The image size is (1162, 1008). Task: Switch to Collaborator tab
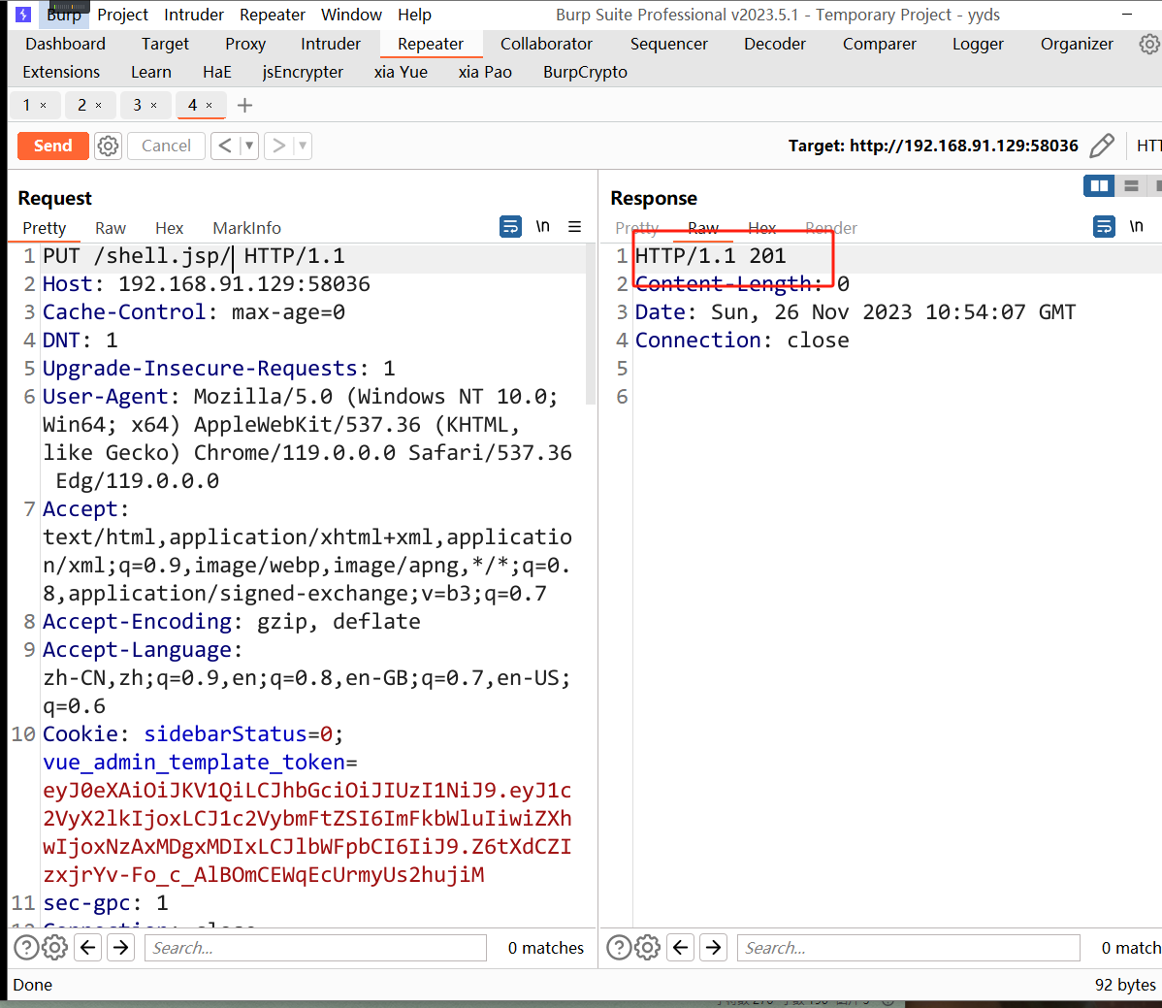546,45
